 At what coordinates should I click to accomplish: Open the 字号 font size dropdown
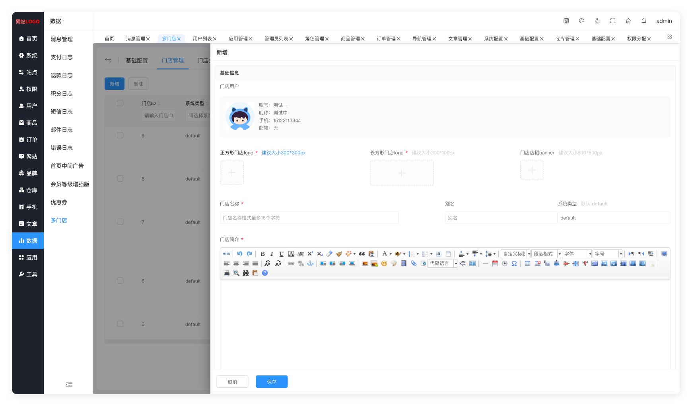[x=608, y=254]
